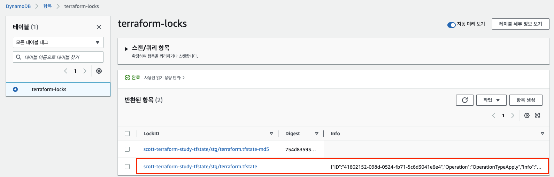Screen dimensions: 554x177
Task: Click terraform-locks breadcrumb text
Action: [82, 6]
